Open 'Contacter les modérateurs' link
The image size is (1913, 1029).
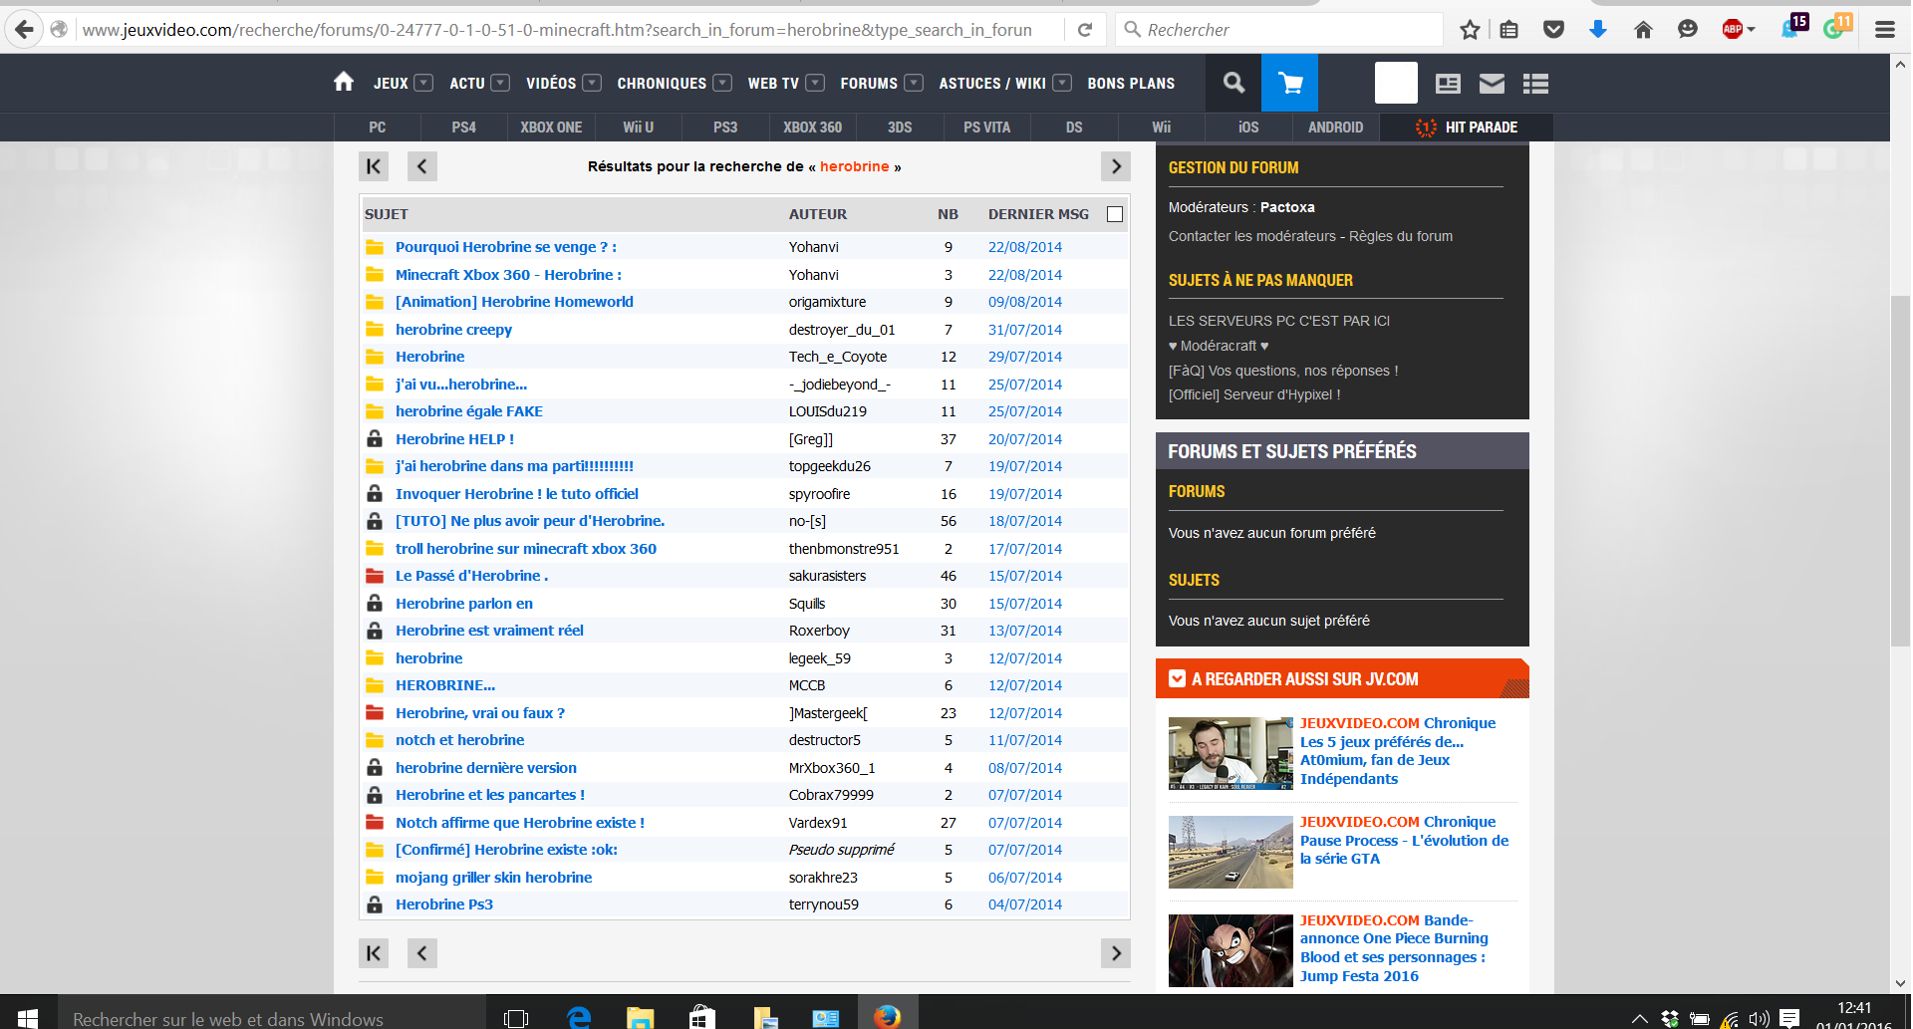(1252, 236)
